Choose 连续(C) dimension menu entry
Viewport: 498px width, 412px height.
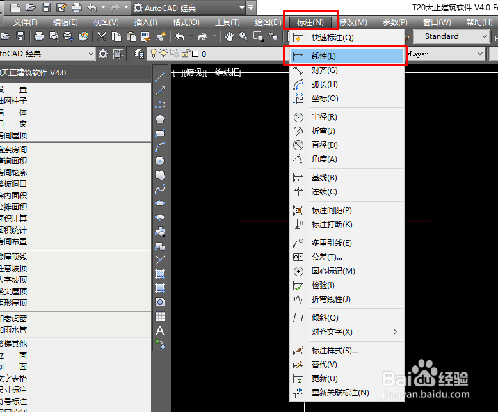(347, 192)
